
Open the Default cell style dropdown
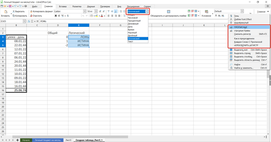[242, 11]
